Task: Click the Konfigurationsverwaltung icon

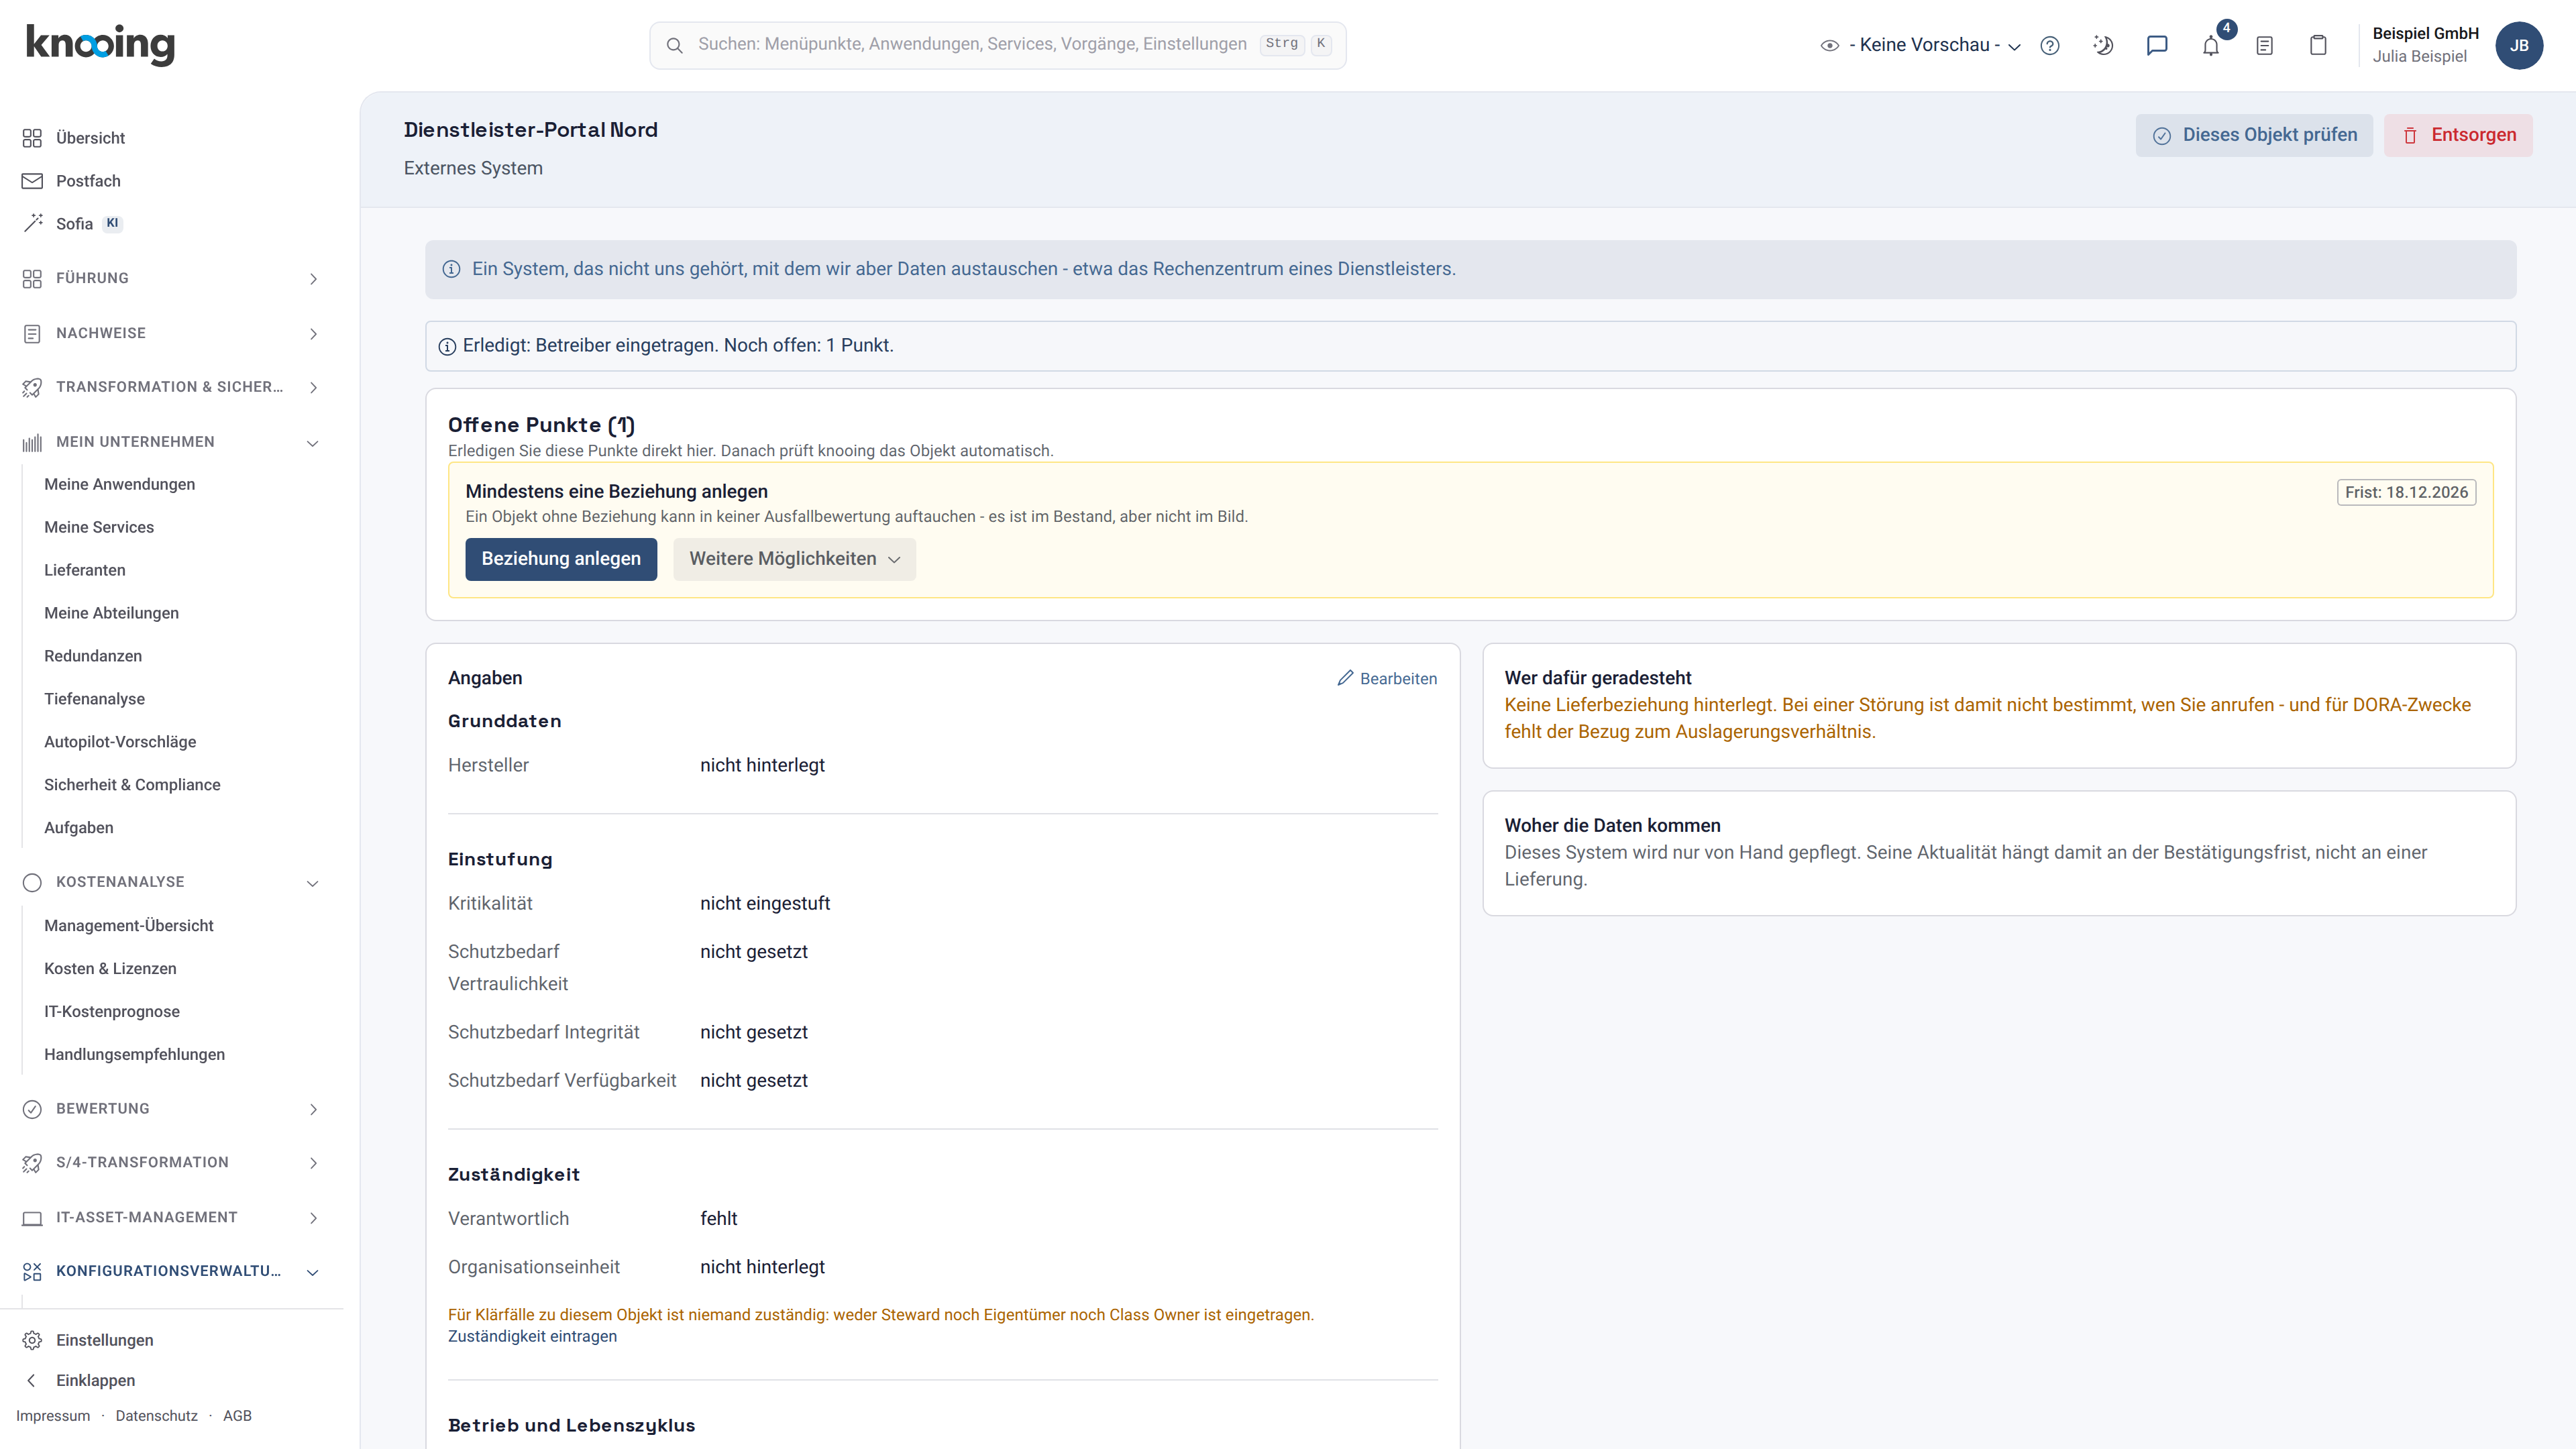Action: click(x=32, y=1271)
